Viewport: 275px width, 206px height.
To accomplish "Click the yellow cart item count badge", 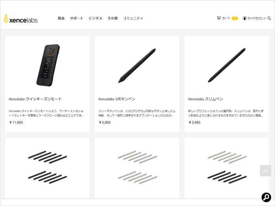I will point(235,18).
